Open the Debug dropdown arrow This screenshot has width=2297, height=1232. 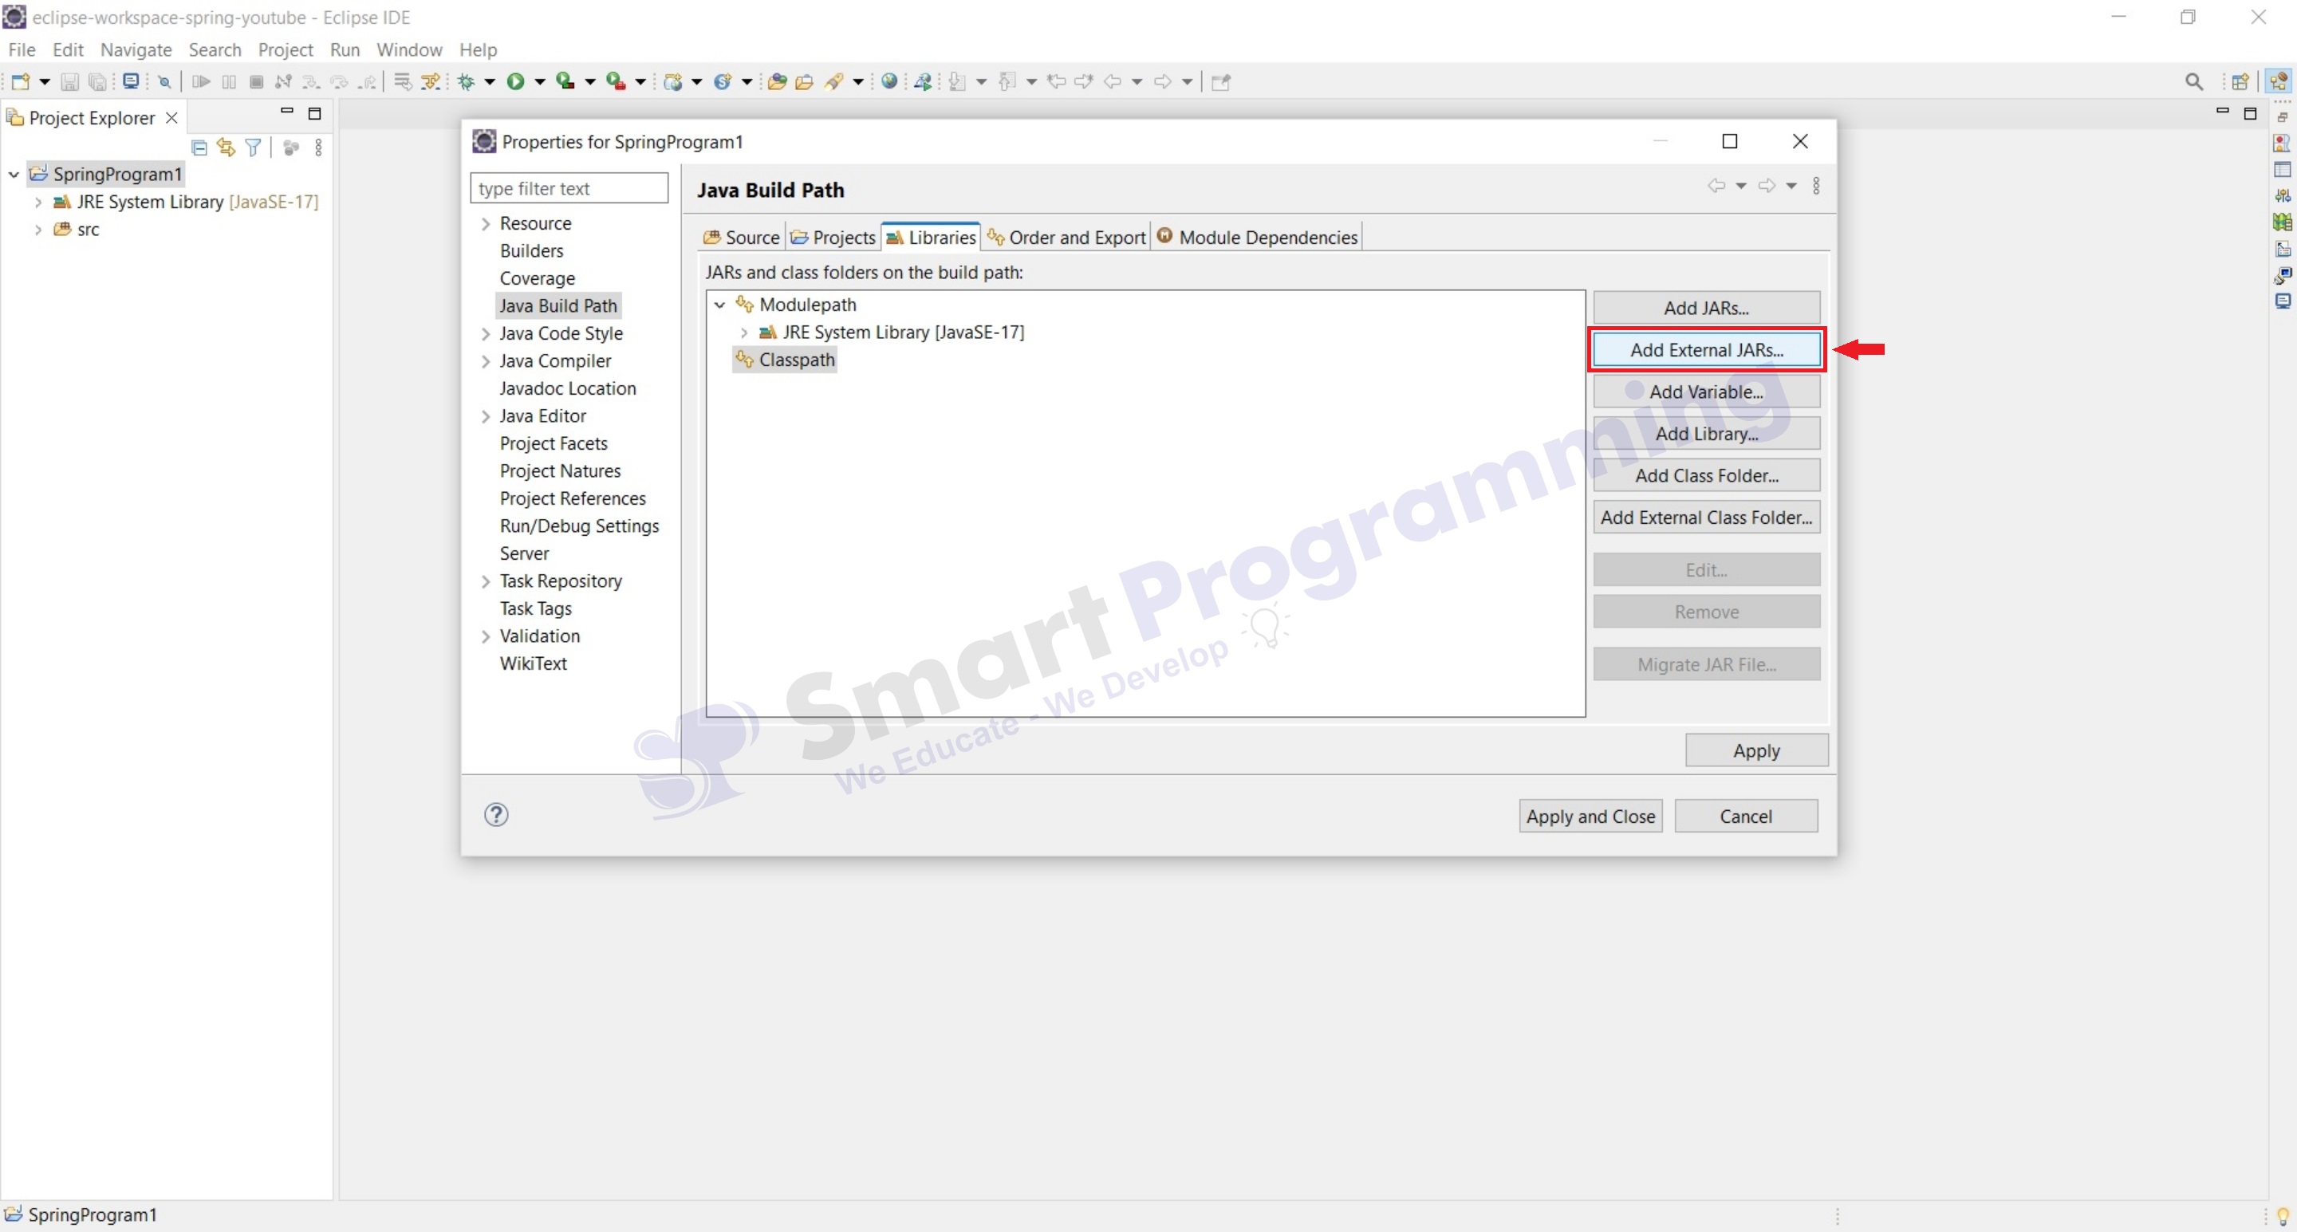click(x=490, y=82)
